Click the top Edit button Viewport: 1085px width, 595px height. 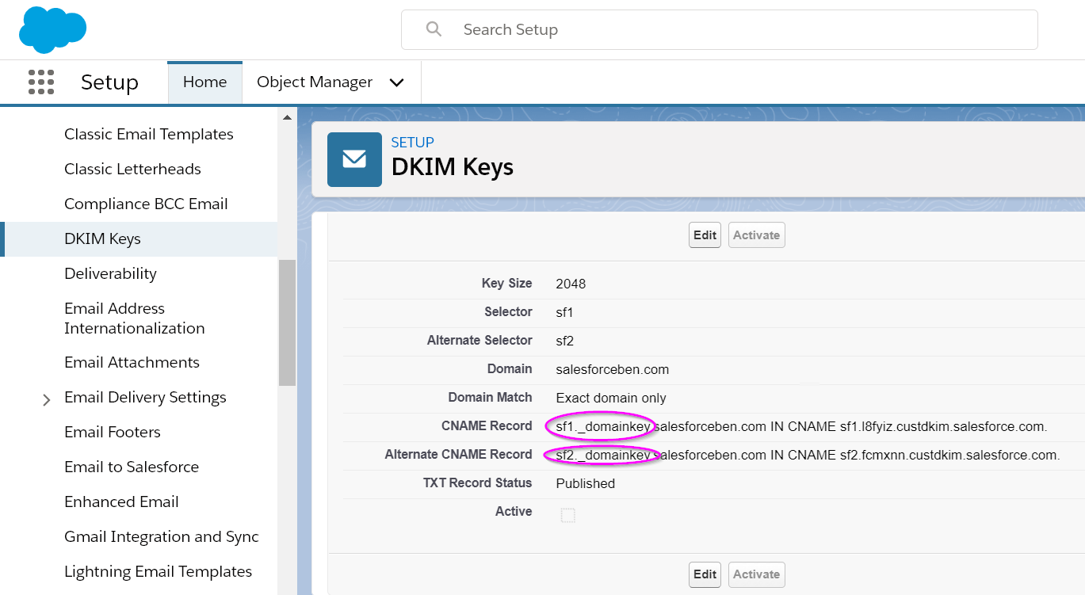(705, 235)
